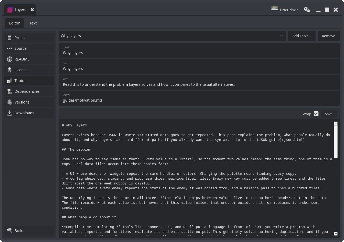Image resolution: width=344 pixels, height=242 pixels.
Task: Switch to the Editor tab
Action: (x=14, y=23)
